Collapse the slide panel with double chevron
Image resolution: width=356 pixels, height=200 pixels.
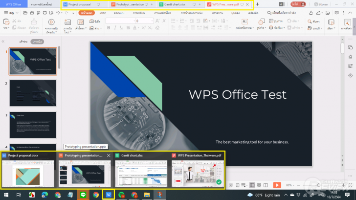pyautogui.click(x=3, y=42)
